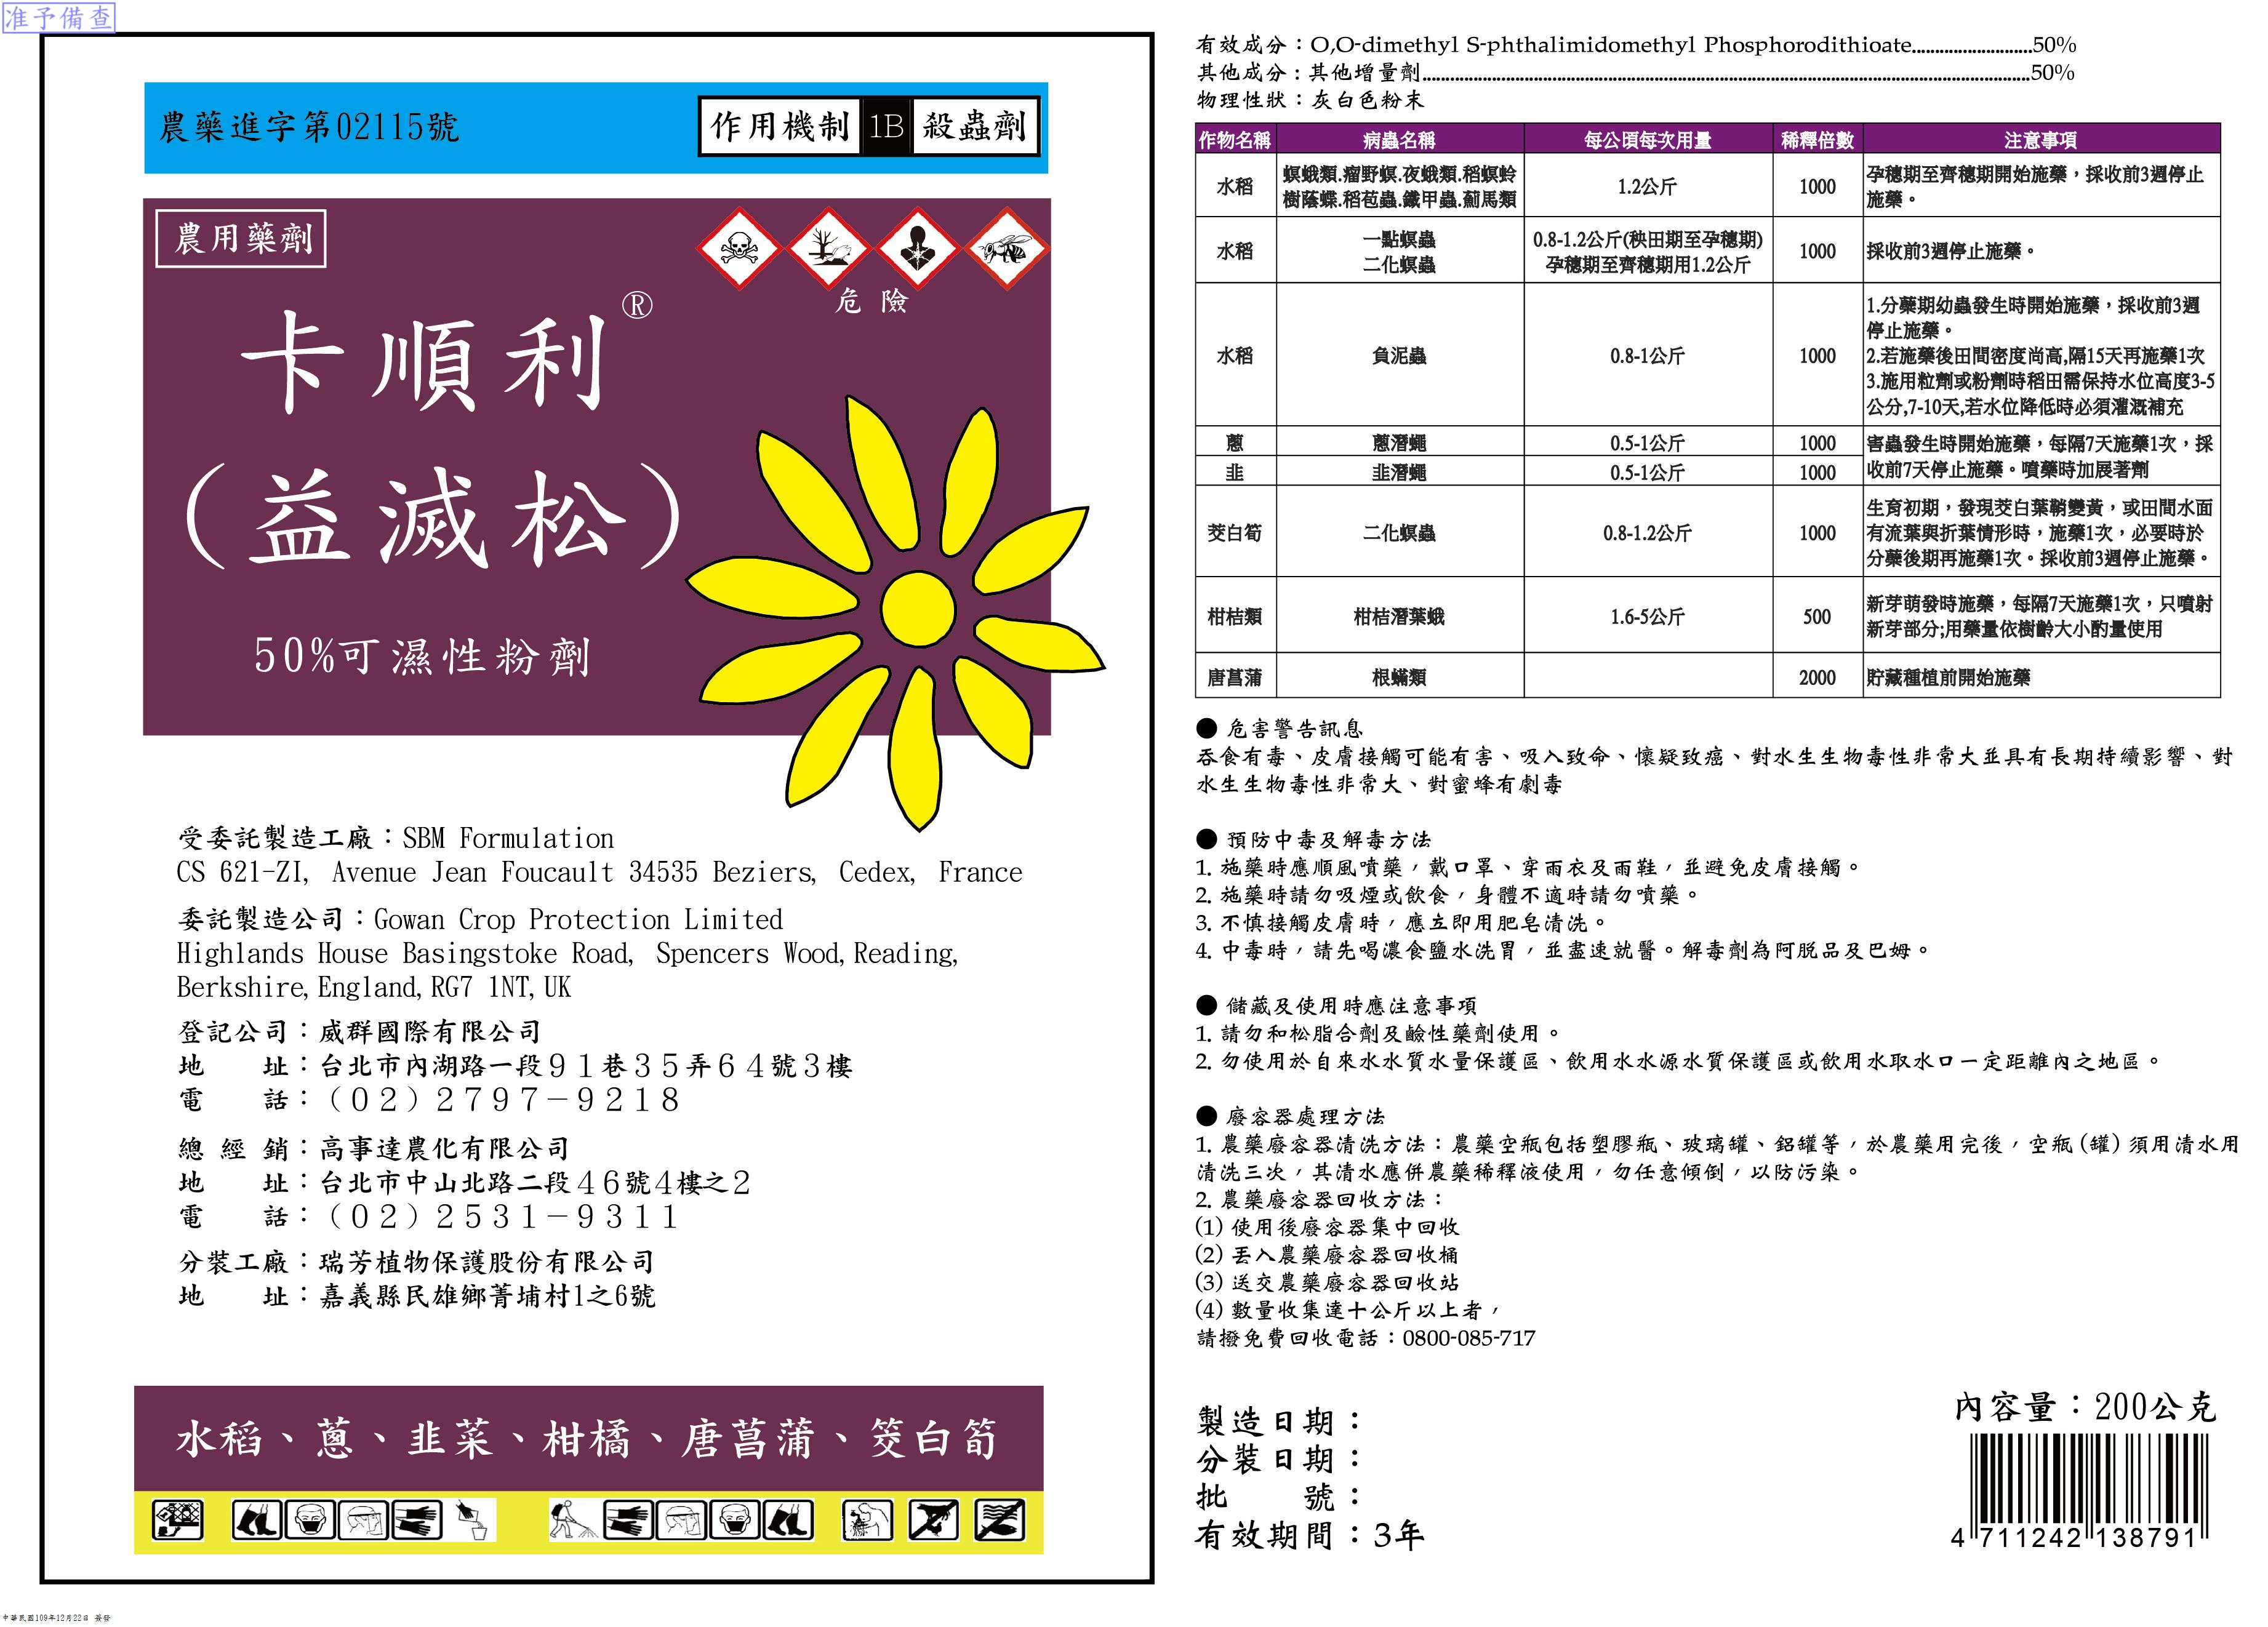Click the '每公頃每次用量' table header
Viewport: 2268px width, 1627px height.
click(1647, 140)
